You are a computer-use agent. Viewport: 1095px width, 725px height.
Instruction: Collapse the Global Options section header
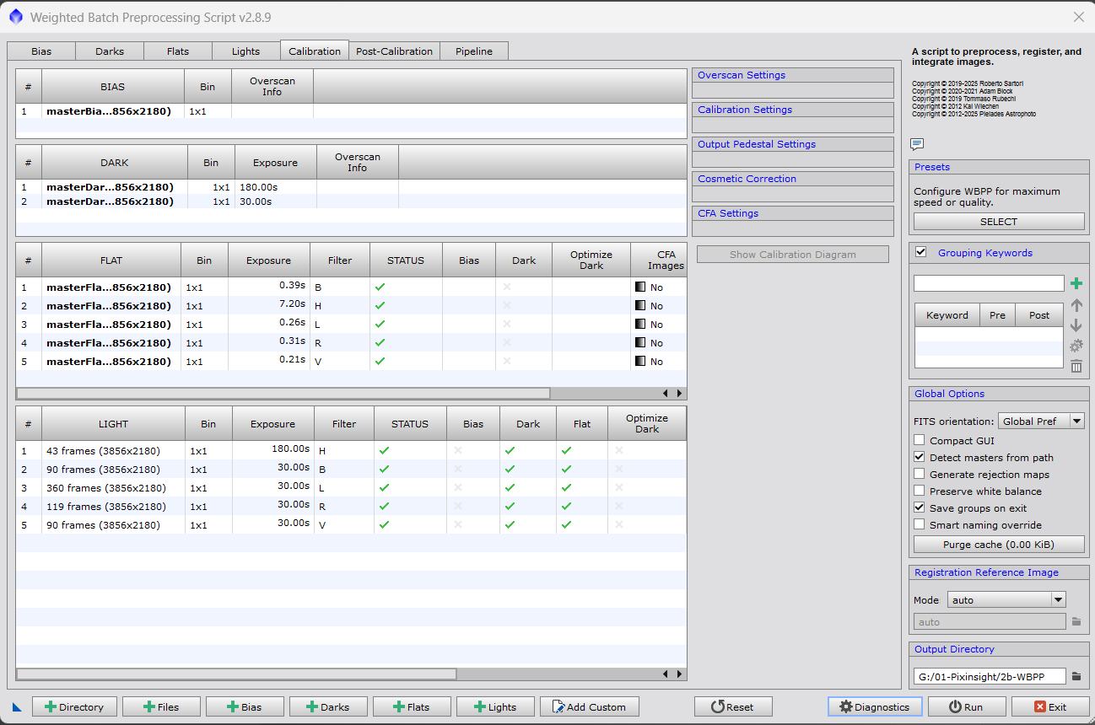click(999, 394)
